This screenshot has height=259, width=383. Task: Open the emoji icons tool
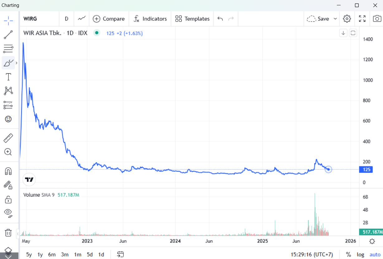(8, 119)
